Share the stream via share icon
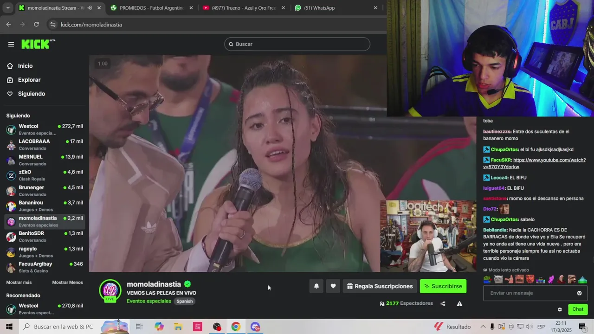 pyautogui.click(x=443, y=304)
